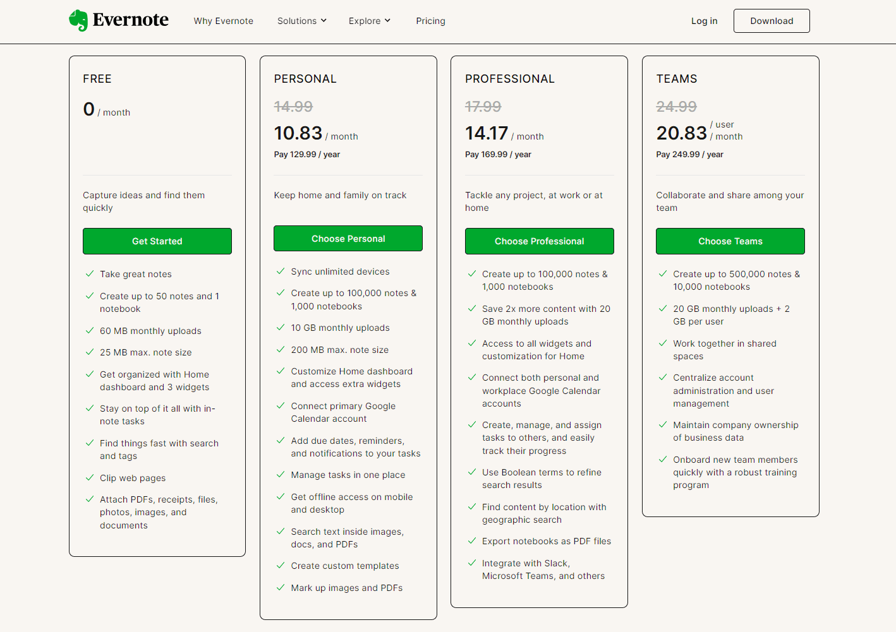Screen dimensions: 896x632
Task: Click the checkmark beside '25 MB max. note size'
Action: click(90, 352)
